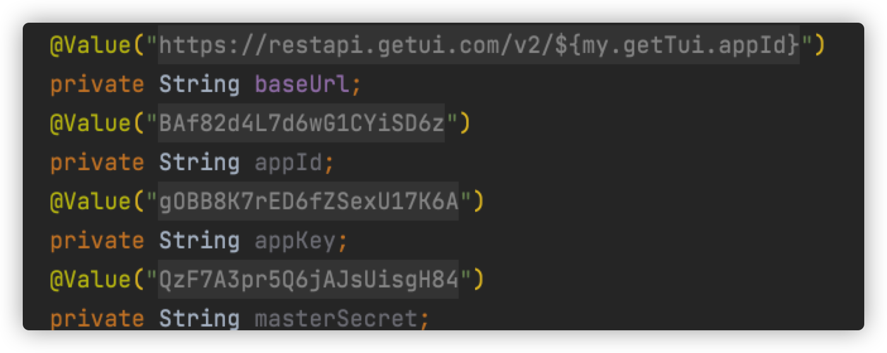Click the String type before appId
Image resolution: width=887 pixels, height=353 pixels.
click(200, 163)
